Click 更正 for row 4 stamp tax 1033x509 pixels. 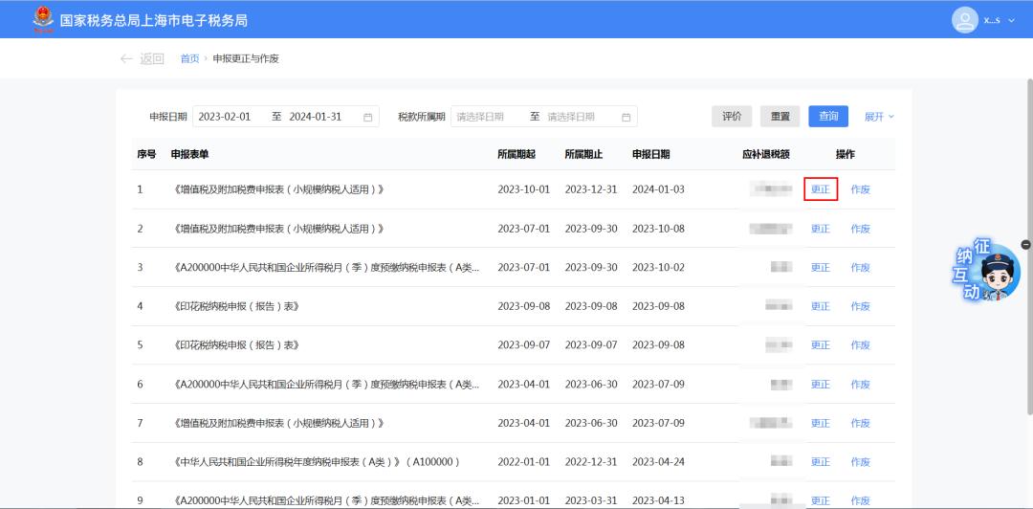(x=821, y=306)
